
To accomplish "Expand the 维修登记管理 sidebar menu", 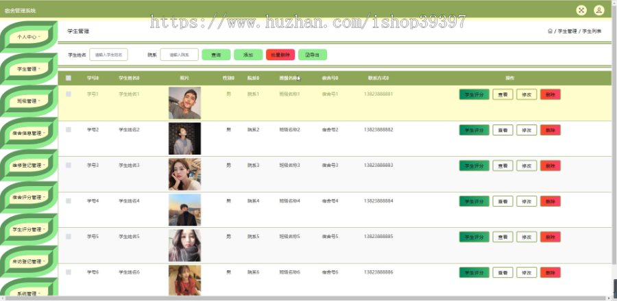I will [29, 166].
